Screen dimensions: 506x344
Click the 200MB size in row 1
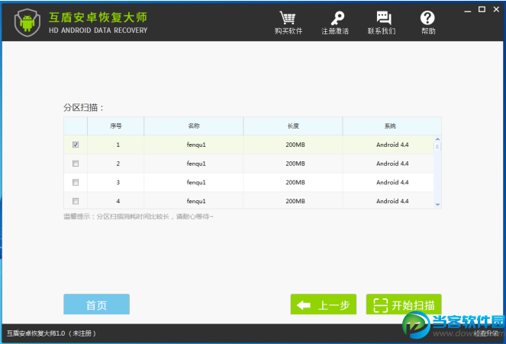[295, 145]
